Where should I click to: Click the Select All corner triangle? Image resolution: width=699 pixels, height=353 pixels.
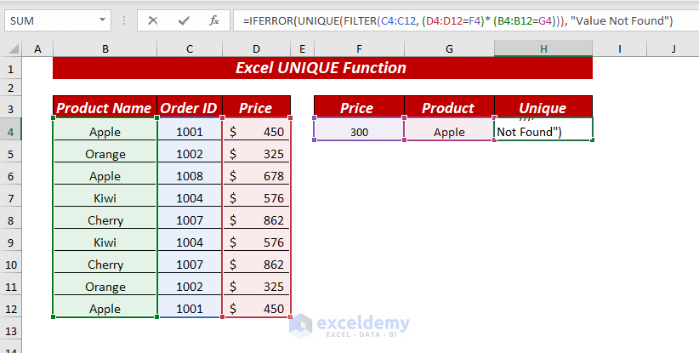point(14,48)
